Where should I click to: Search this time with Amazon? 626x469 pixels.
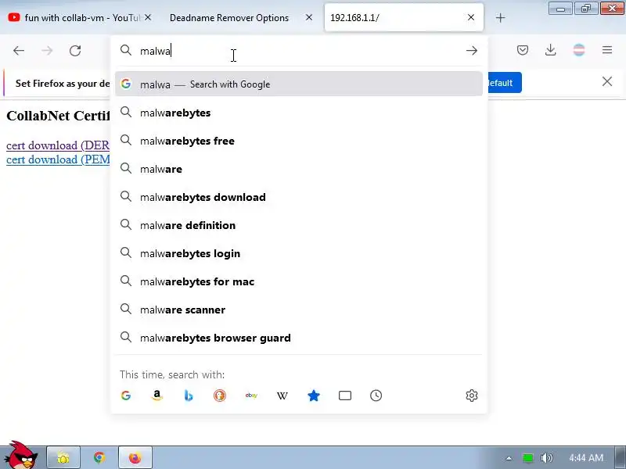tap(157, 396)
